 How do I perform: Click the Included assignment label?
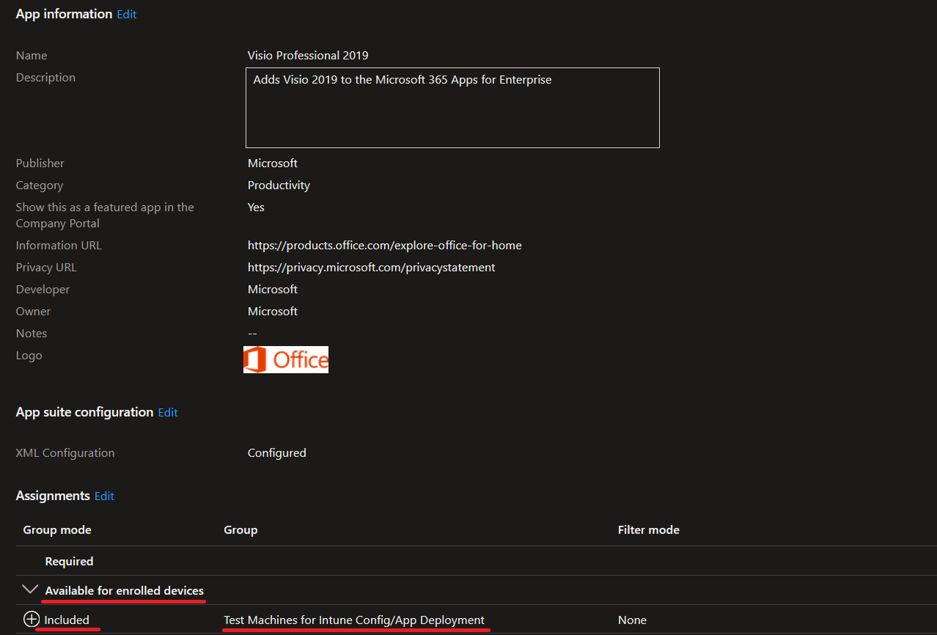coord(67,620)
